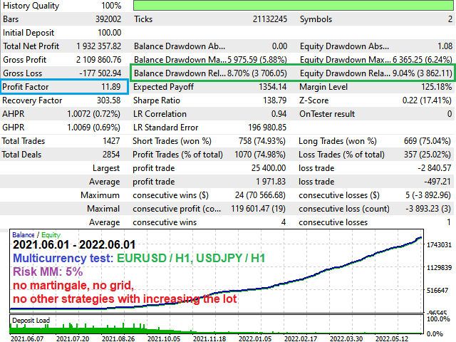Screen dimensions: 456x342
Task: Click the Deposit Load chart label
Action: pyautogui.click(x=31, y=321)
